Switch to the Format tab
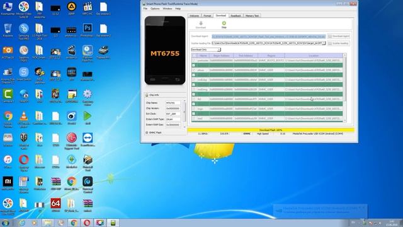 pyautogui.click(x=207, y=16)
